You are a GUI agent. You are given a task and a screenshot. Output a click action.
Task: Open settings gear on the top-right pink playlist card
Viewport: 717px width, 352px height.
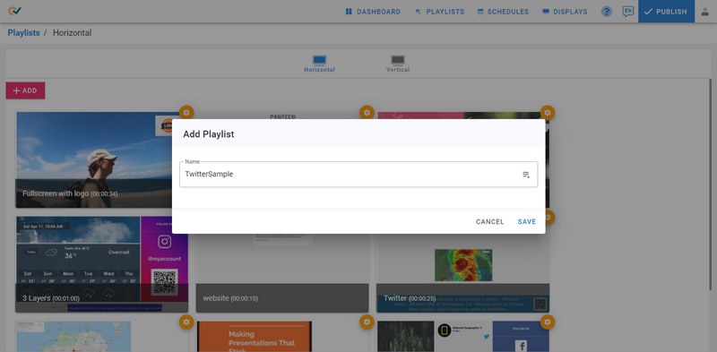pyautogui.click(x=548, y=113)
